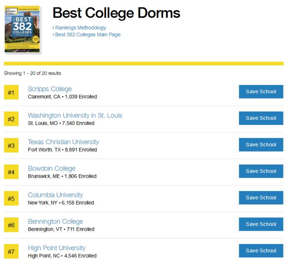This screenshot has width=288, height=264.
Task: Select the #4 ranking badge
Action: 11,172
